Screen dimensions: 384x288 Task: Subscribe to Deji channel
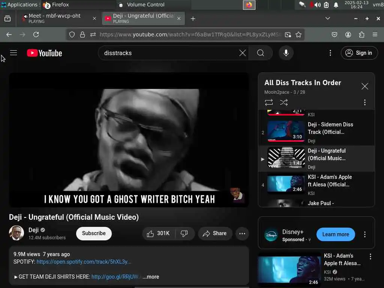94,233
